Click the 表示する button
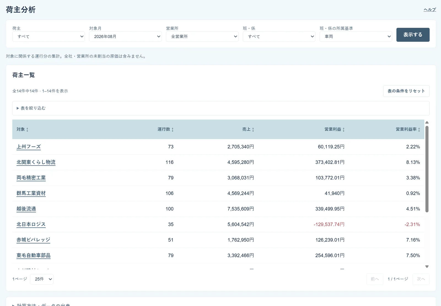Image resolution: width=441 pixels, height=306 pixels. (x=413, y=35)
